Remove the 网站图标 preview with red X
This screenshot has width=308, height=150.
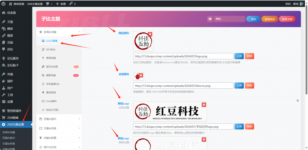tap(150, 34)
